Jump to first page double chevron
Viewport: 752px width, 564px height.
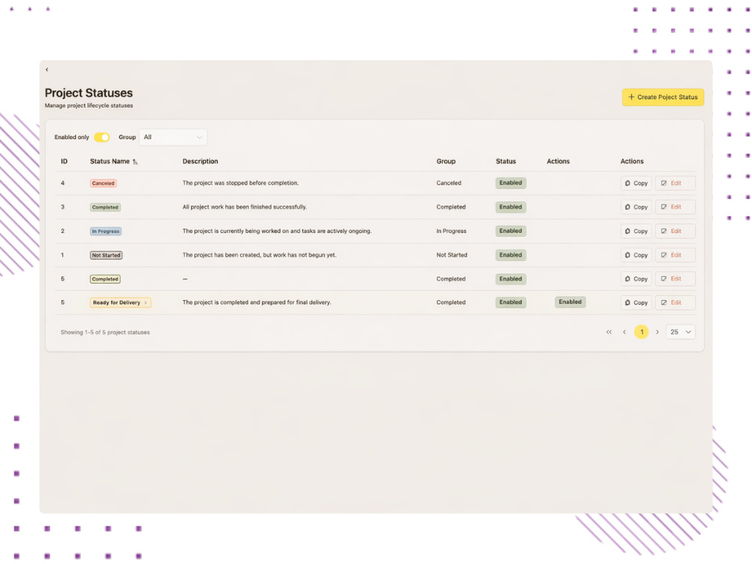608,332
